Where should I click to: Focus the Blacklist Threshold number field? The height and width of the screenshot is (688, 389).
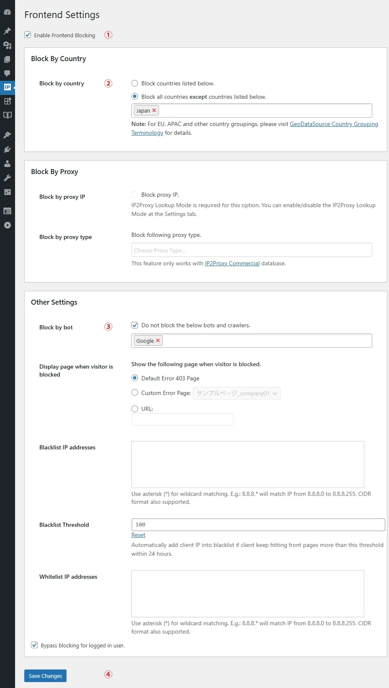pos(258,525)
